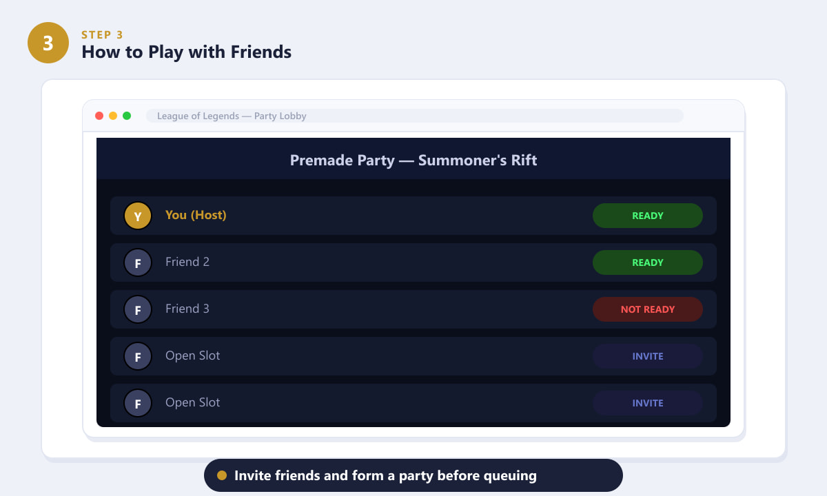Image resolution: width=827 pixels, height=496 pixels.
Task: Toggle Friend 2's READY status pill
Action: 648,262
